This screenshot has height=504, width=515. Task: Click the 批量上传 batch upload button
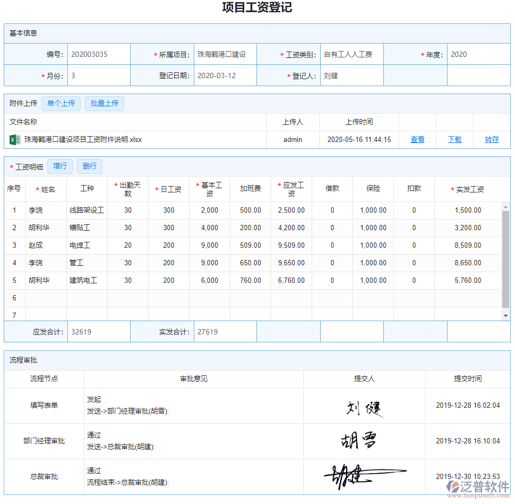[x=104, y=103]
